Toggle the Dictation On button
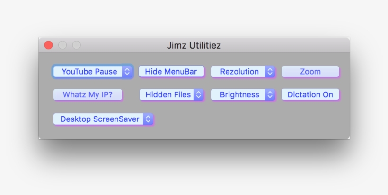Image resolution: width=388 pixels, height=195 pixels. click(310, 95)
